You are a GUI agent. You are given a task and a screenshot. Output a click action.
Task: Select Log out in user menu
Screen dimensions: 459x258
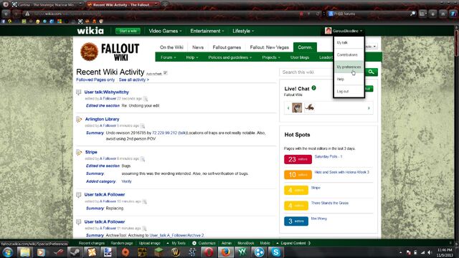(x=349, y=91)
